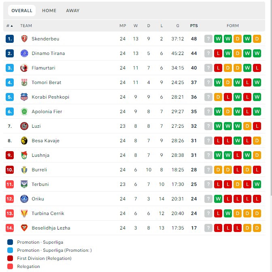Click the Apolonia Fier team logo

24,112
